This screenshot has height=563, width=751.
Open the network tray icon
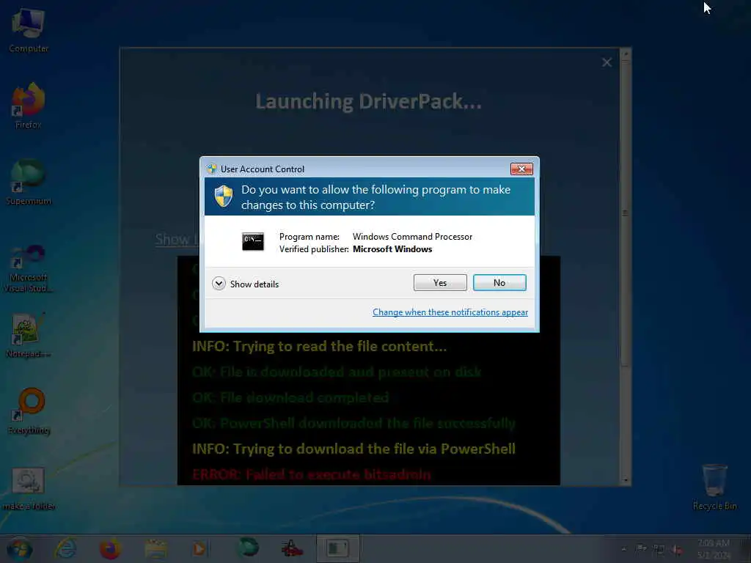(659, 550)
